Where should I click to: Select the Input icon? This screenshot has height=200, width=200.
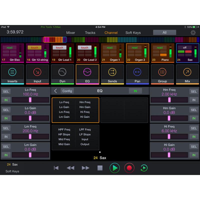click(37, 74)
